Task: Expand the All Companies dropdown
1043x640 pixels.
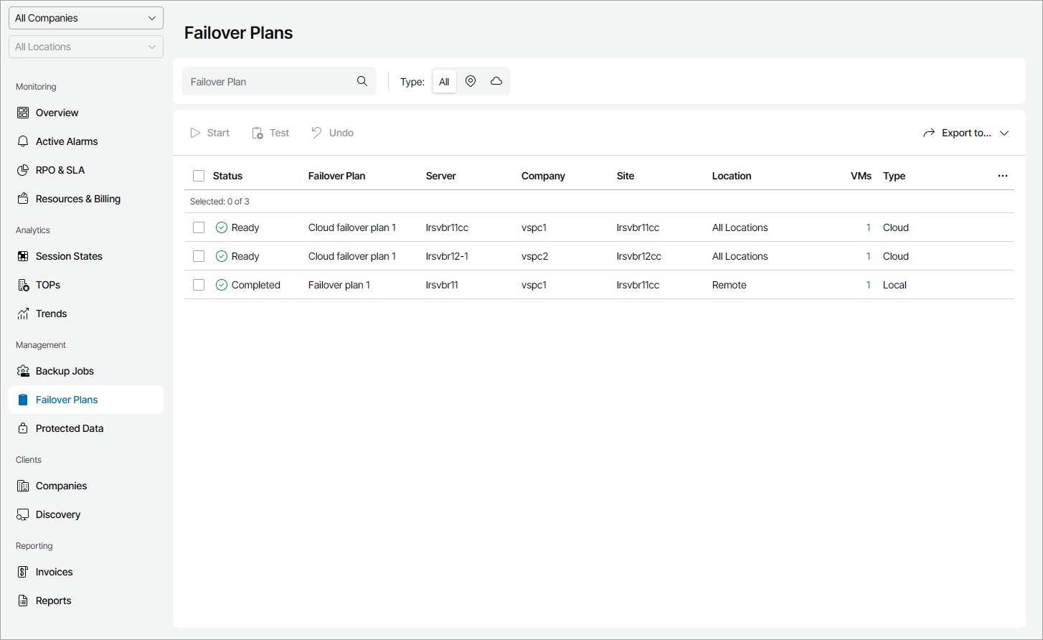Action: click(86, 18)
